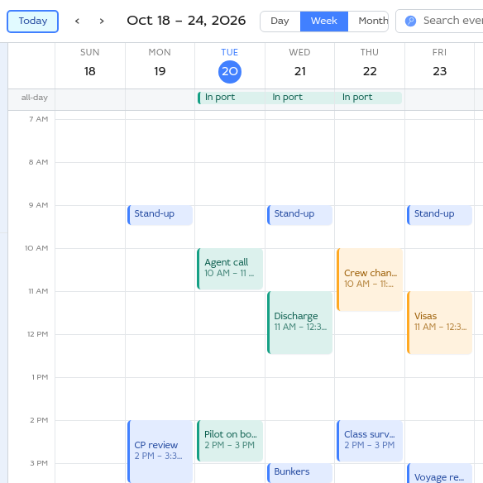Image resolution: width=483 pixels, height=483 pixels.
Task: Open the Voyage report event on Friday
Action: (440, 473)
